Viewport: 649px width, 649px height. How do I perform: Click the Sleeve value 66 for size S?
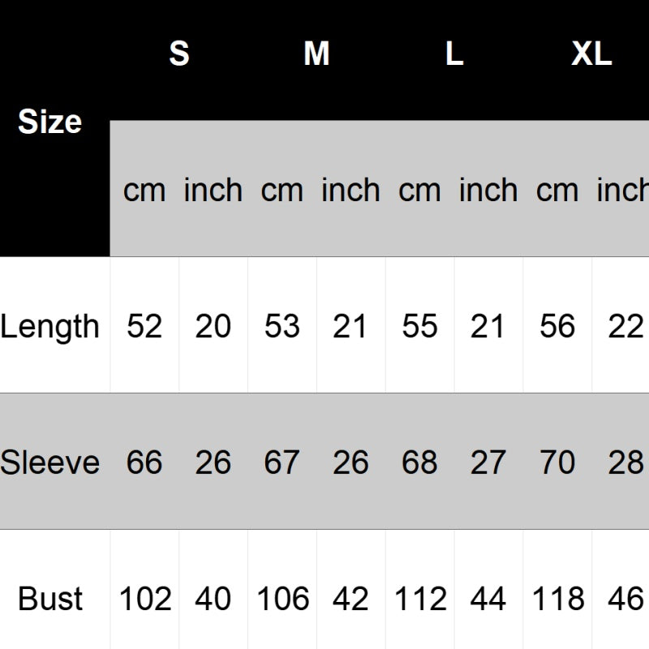coord(144,462)
